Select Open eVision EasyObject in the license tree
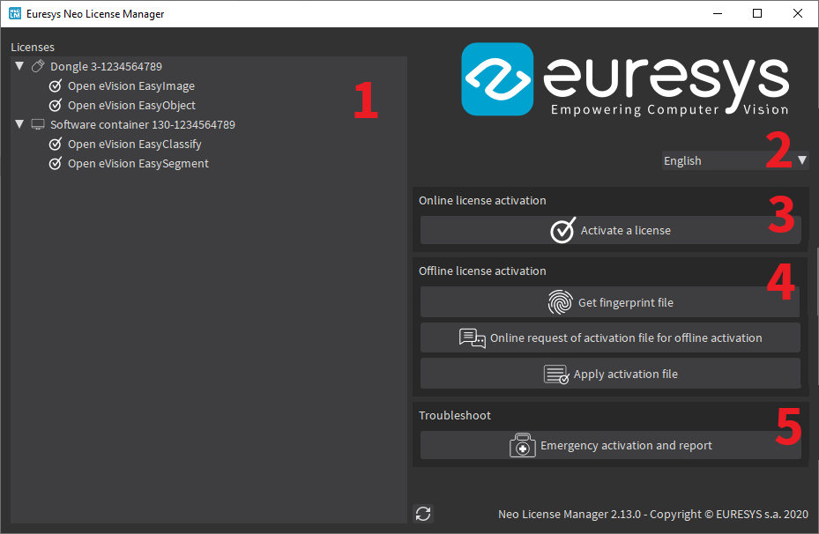The height and width of the screenshot is (534, 819). (x=132, y=105)
